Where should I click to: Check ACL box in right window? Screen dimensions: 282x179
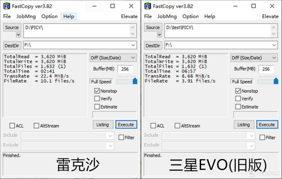point(153,126)
